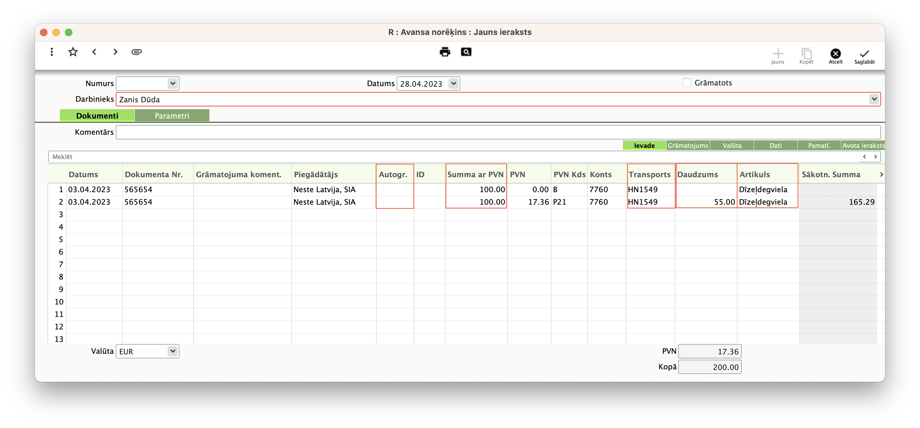The image size is (920, 428).
Task: Open print preview magnifier icon
Action: pos(466,52)
